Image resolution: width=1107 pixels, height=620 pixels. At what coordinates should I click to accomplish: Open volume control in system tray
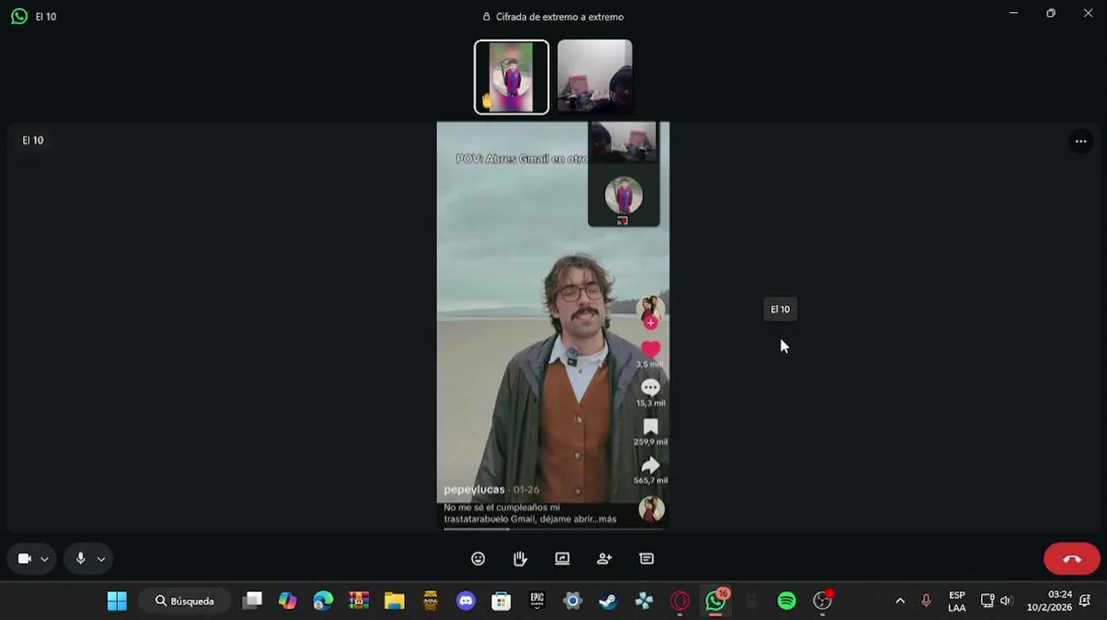point(1006,601)
